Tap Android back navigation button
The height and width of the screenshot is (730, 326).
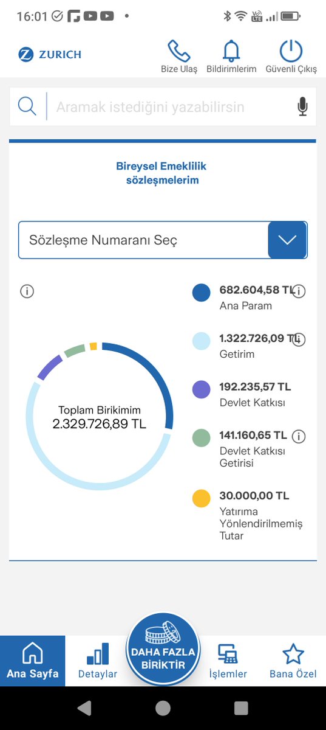tap(84, 707)
